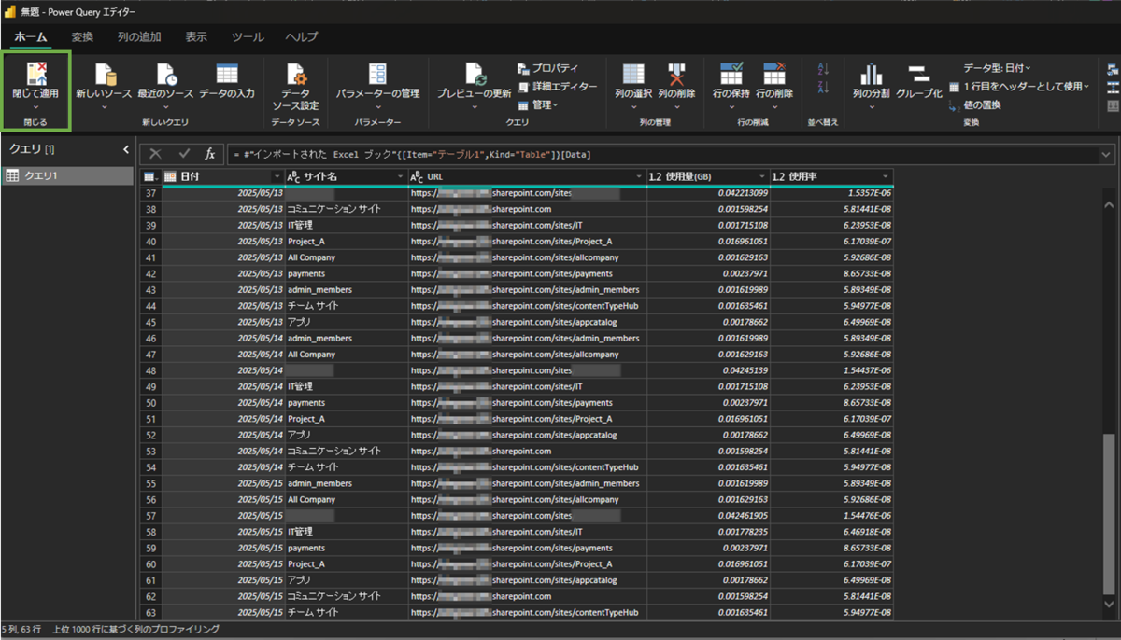
Task: Sort ascending with the A-Z icon
Action: coord(823,69)
